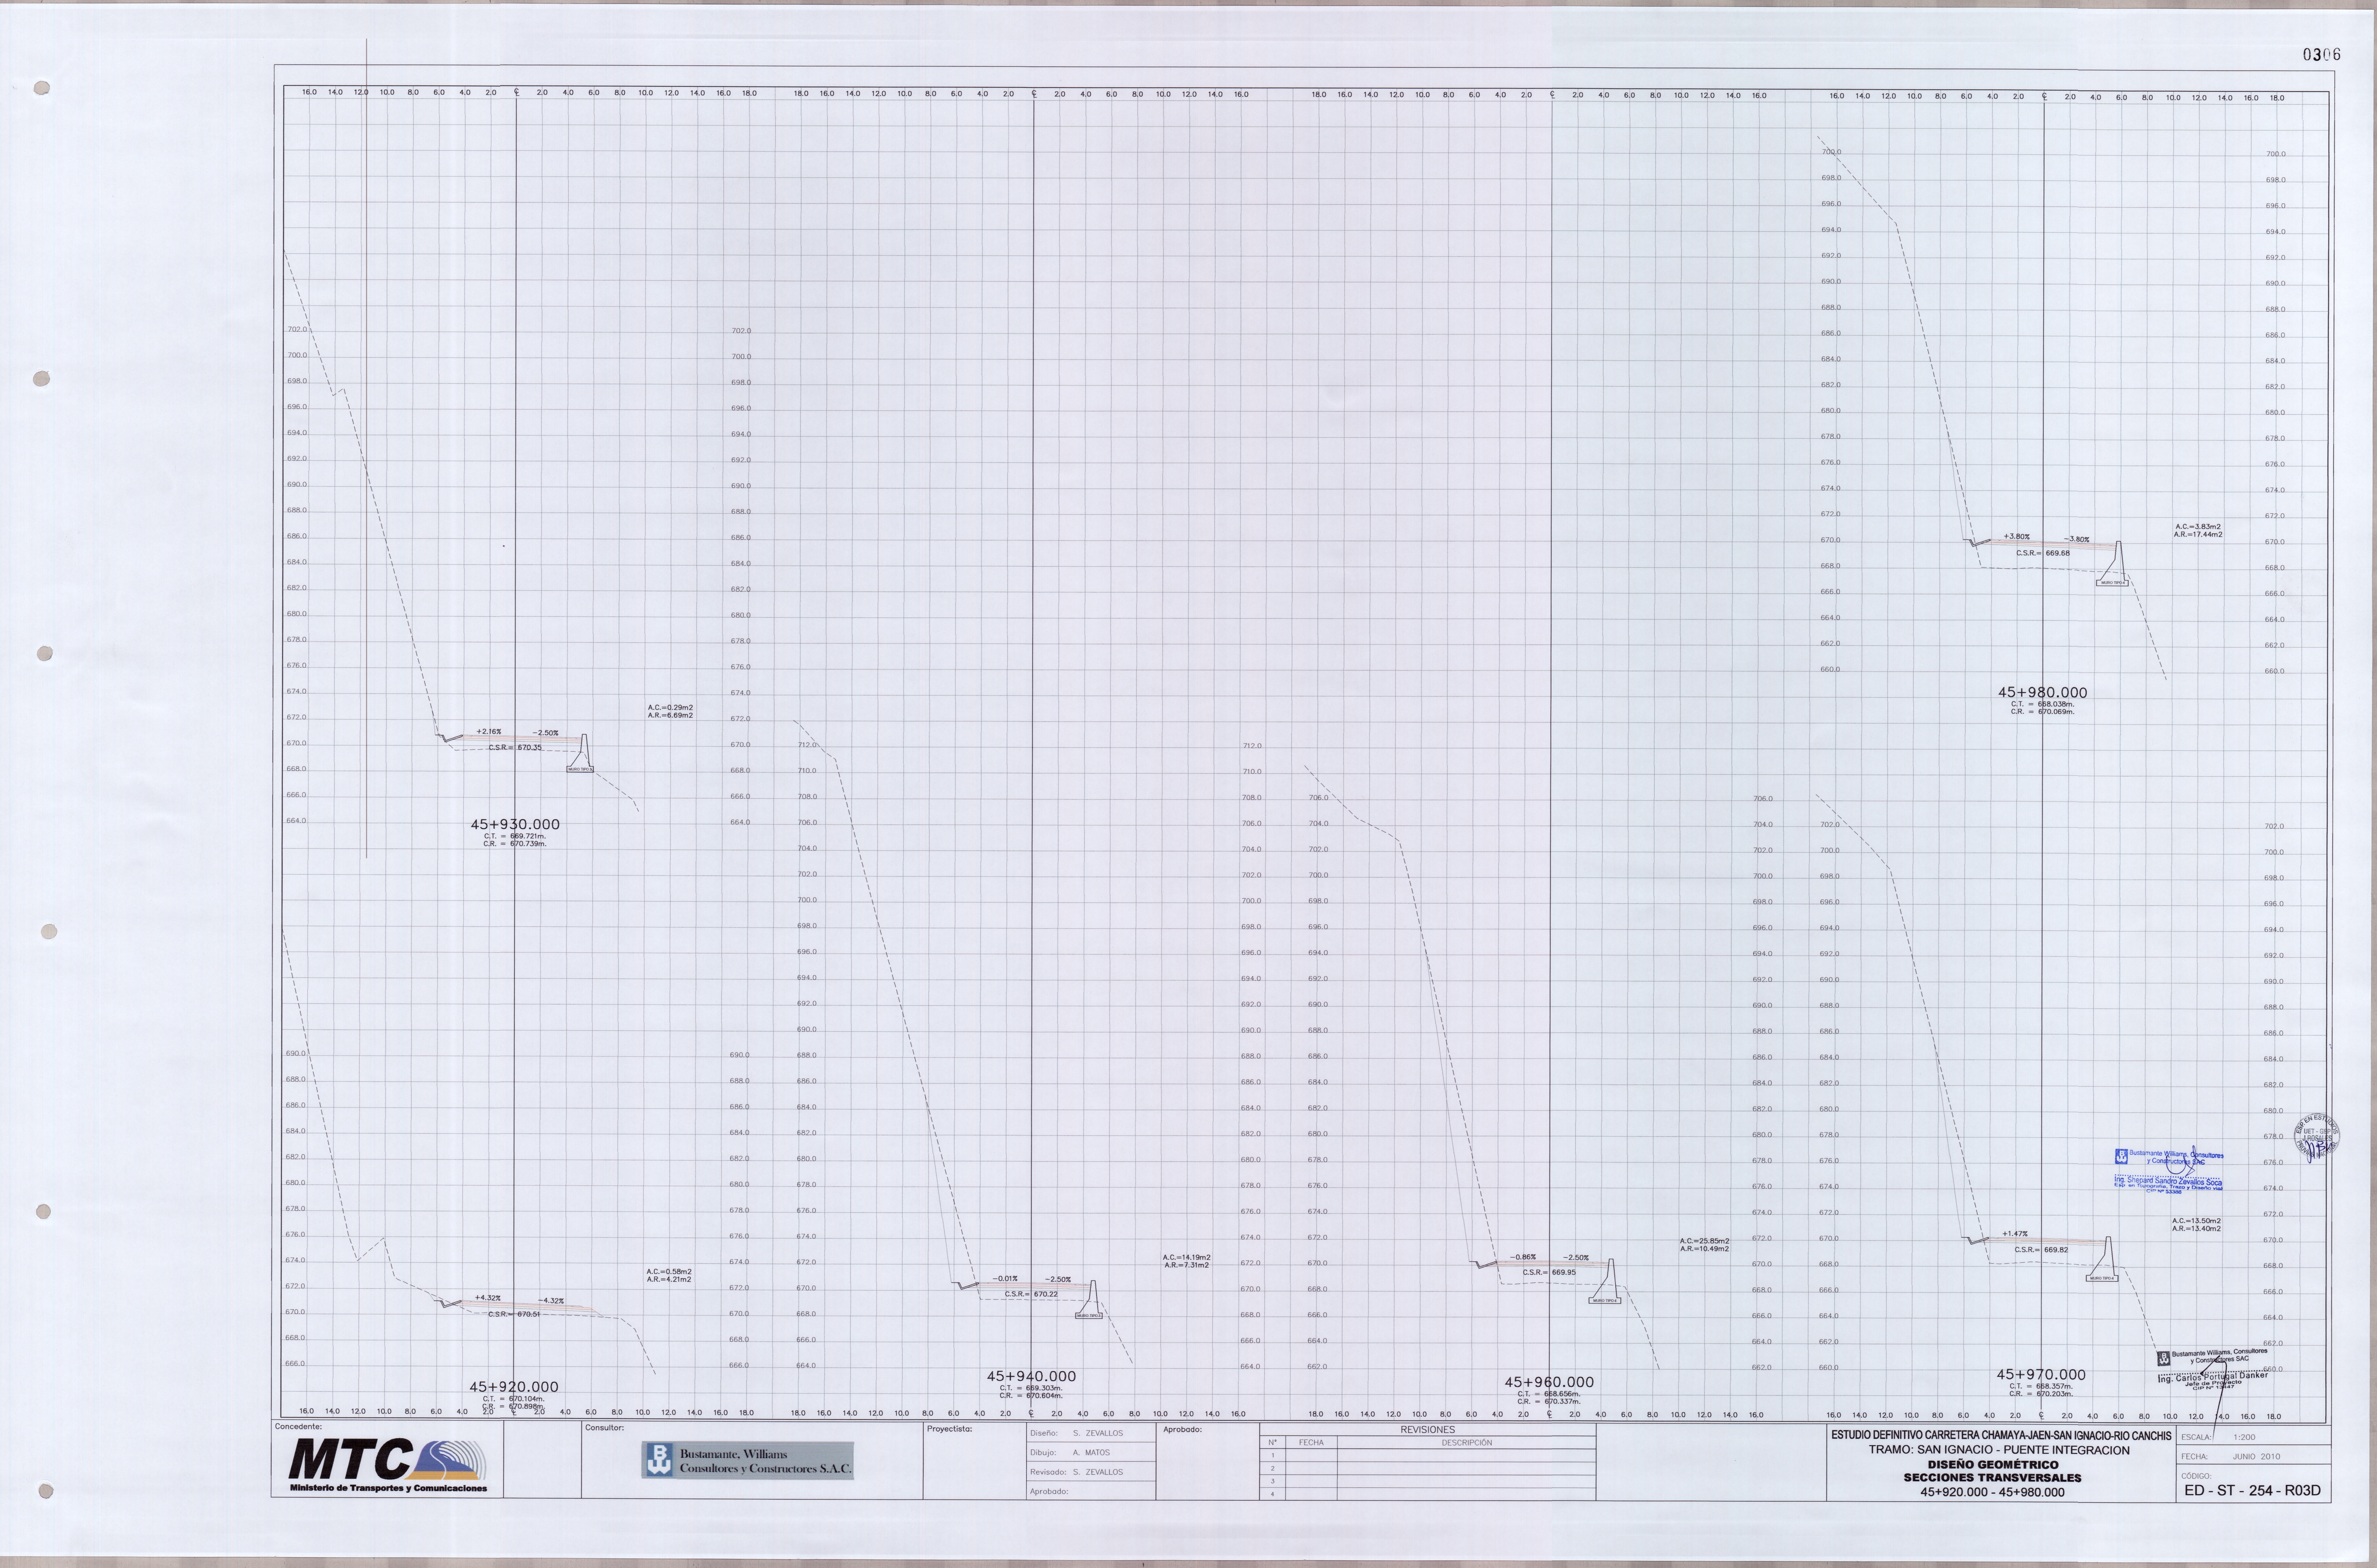
Task: Click section title 45+940.000
Action: click(x=1031, y=1377)
